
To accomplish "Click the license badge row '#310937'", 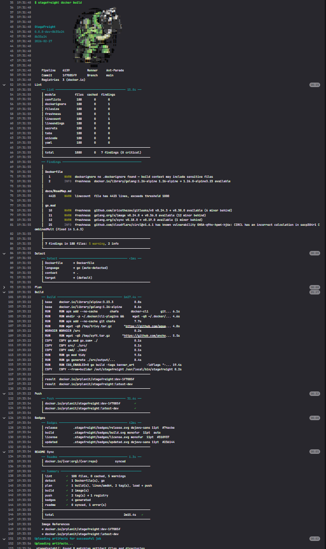I will click(107, 437).
